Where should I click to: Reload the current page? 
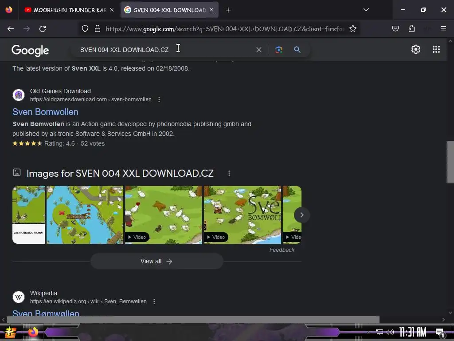(43, 29)
